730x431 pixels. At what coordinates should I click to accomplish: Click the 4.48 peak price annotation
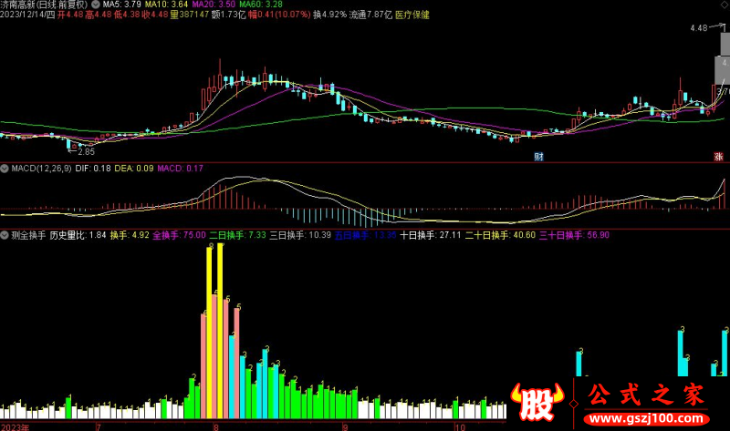tap(699, 28)
